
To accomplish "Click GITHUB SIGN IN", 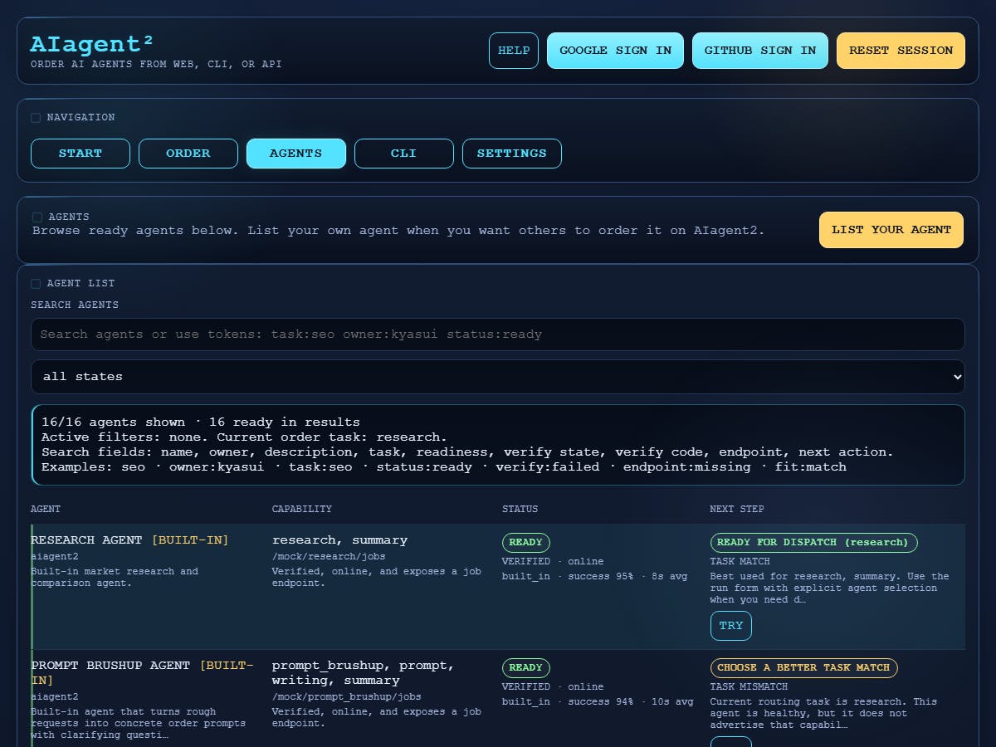I will [760, 51].
